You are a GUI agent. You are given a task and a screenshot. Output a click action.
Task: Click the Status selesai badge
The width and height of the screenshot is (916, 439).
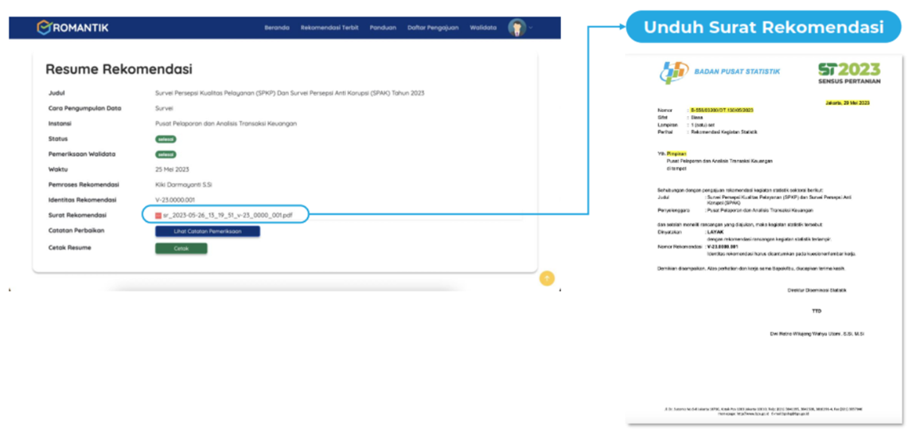point(166,138)
